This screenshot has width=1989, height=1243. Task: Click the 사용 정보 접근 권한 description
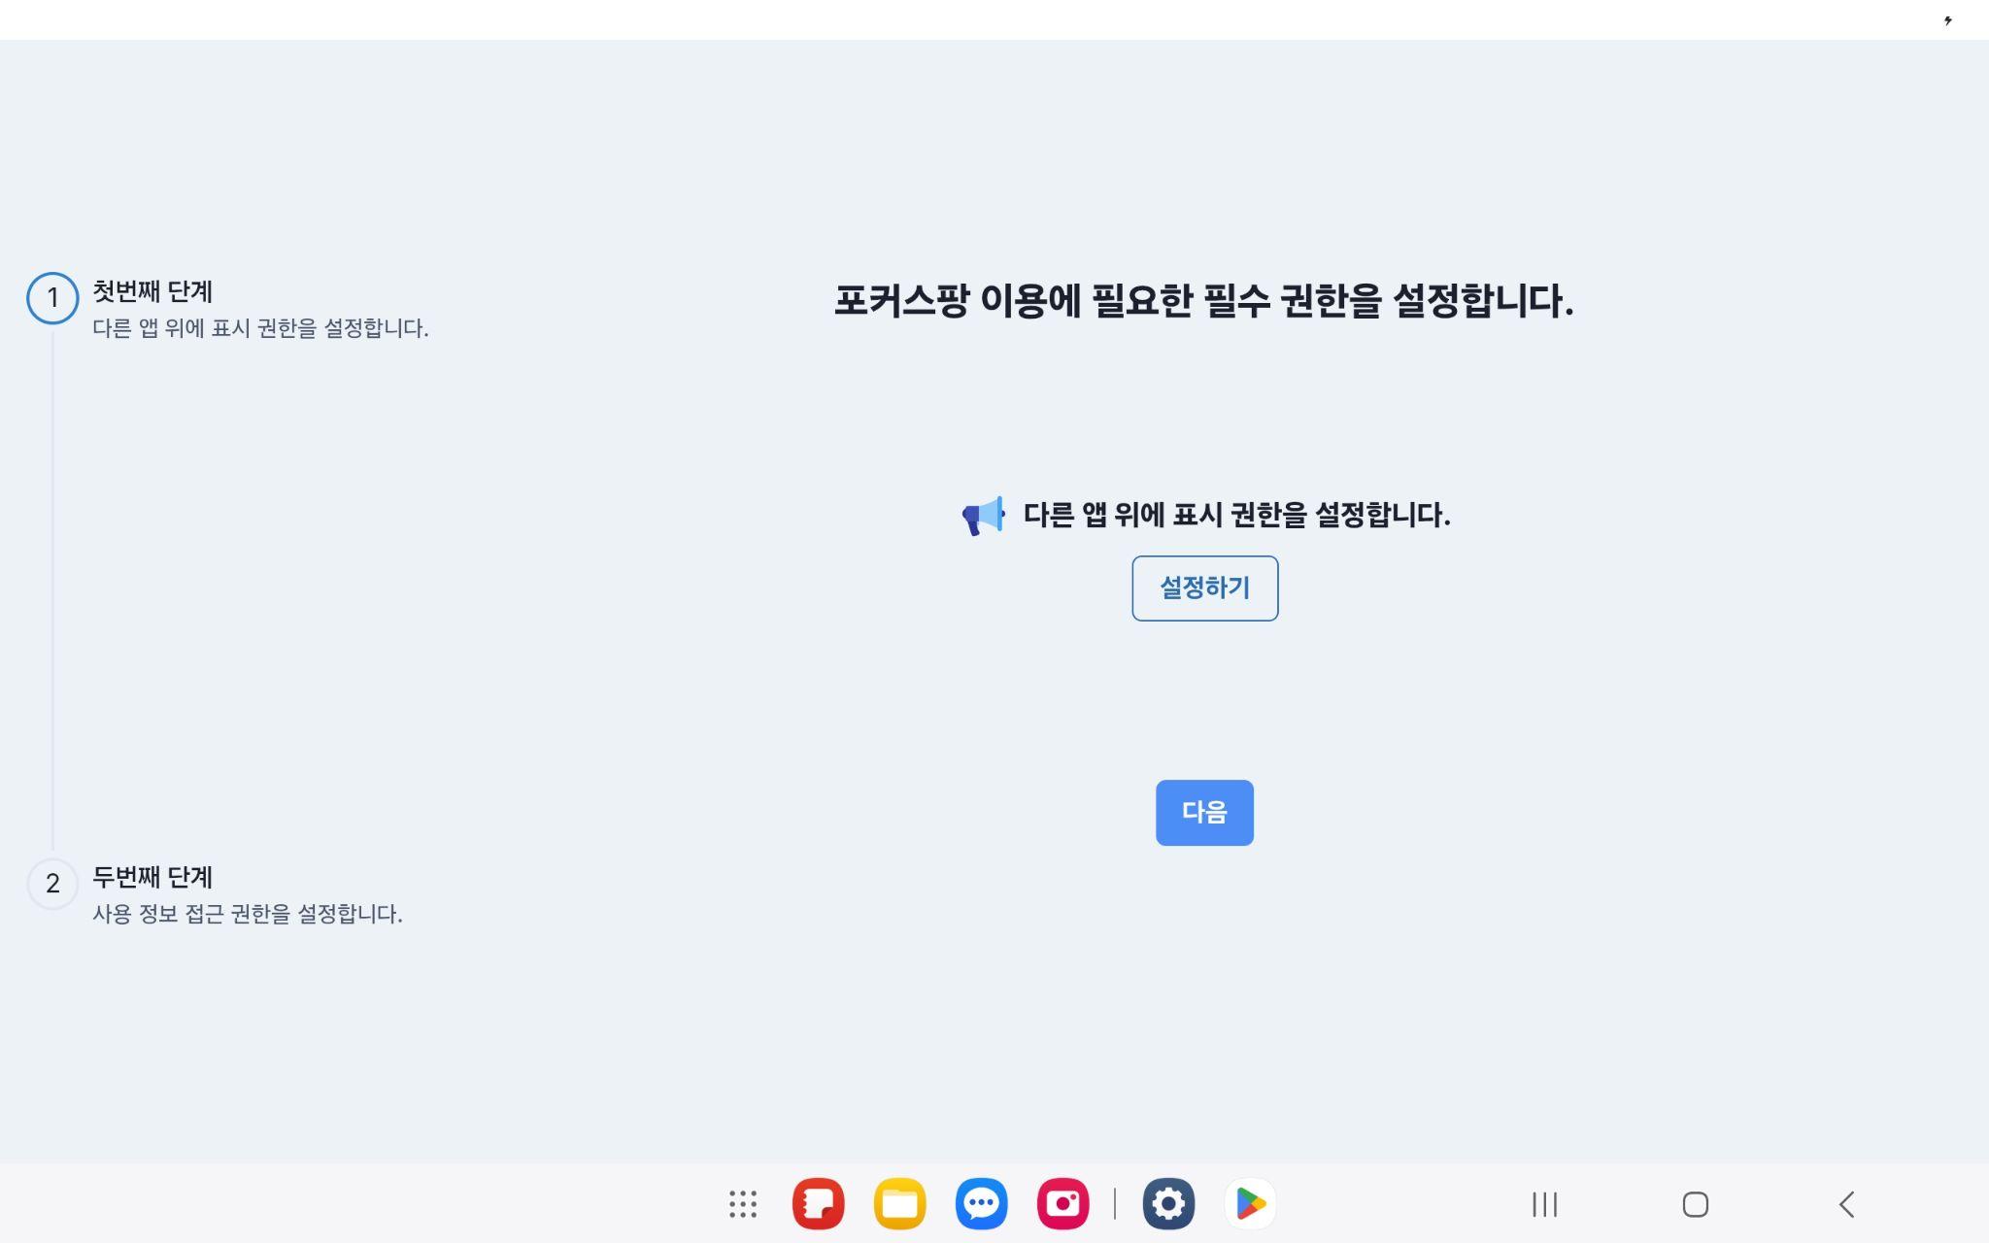248,914
